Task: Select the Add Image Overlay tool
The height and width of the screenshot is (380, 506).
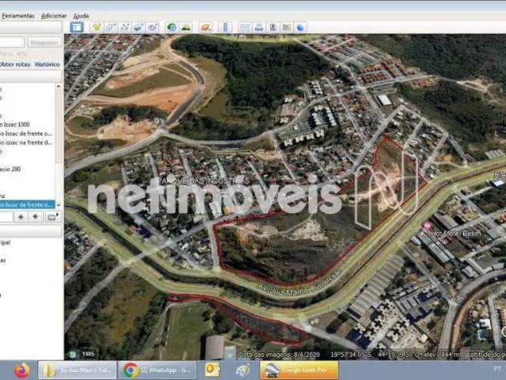Action: [139, 28]
